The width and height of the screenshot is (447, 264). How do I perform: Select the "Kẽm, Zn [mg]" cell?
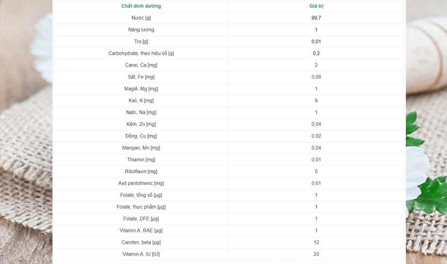141,124
